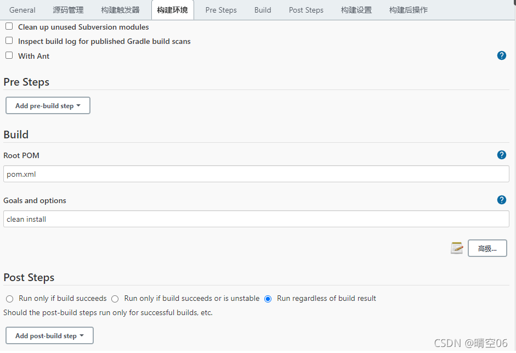Open help for With Ant option
Image resolution: width=516 pixels, height=353 pixels.
pyautogui.click(x=501, y=55)
